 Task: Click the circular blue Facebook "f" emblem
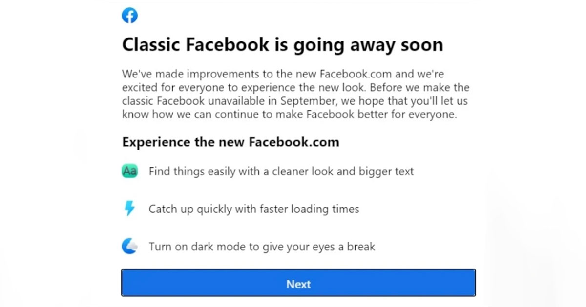[x=129, y=15]
